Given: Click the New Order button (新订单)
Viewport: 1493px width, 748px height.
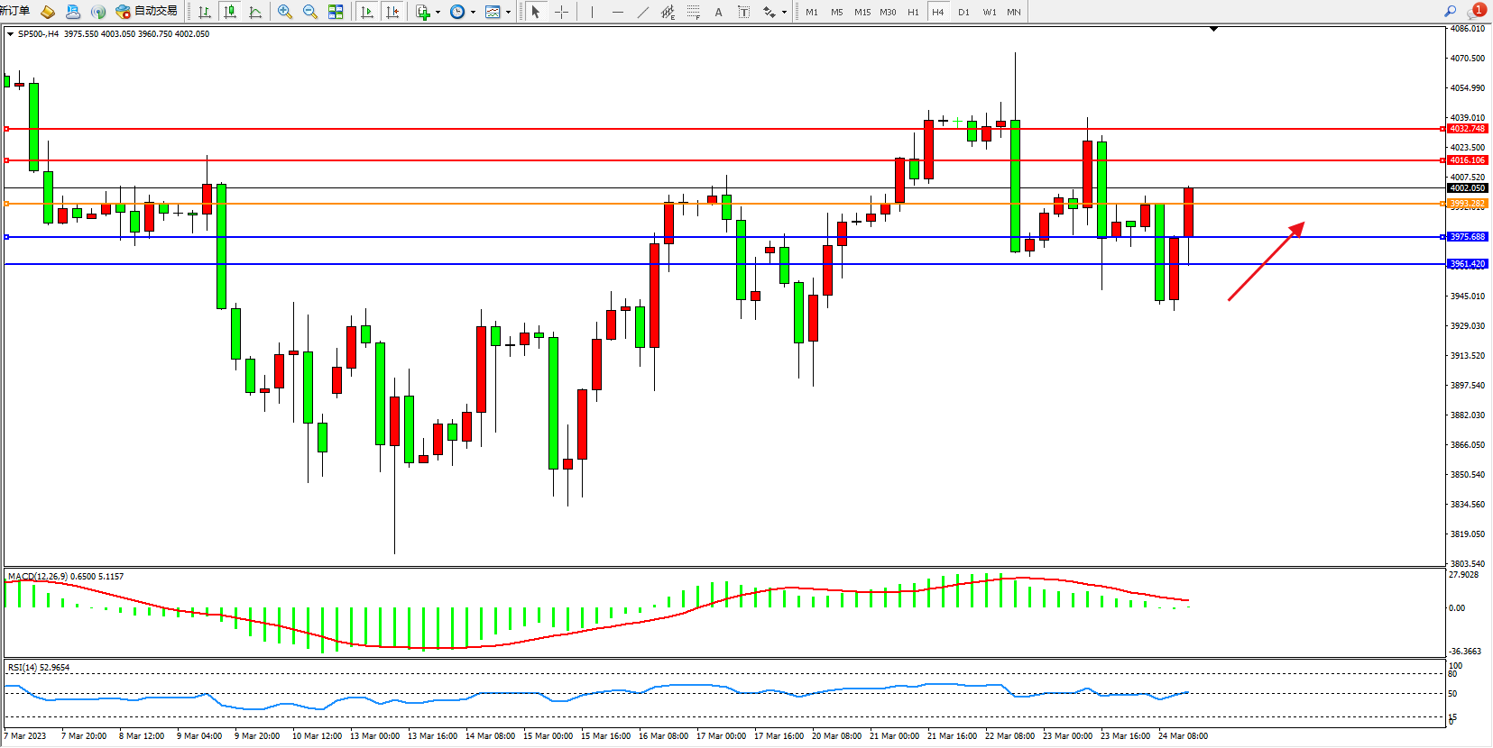Looking at the screenshot, I should pos(14,11).
